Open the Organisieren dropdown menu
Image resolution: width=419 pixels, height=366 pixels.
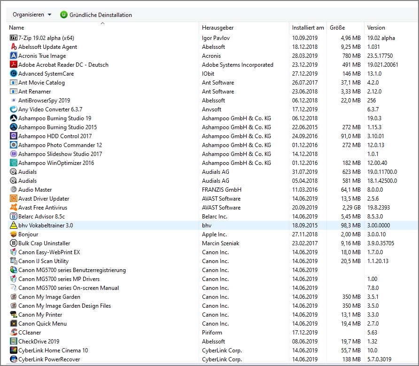32,15
